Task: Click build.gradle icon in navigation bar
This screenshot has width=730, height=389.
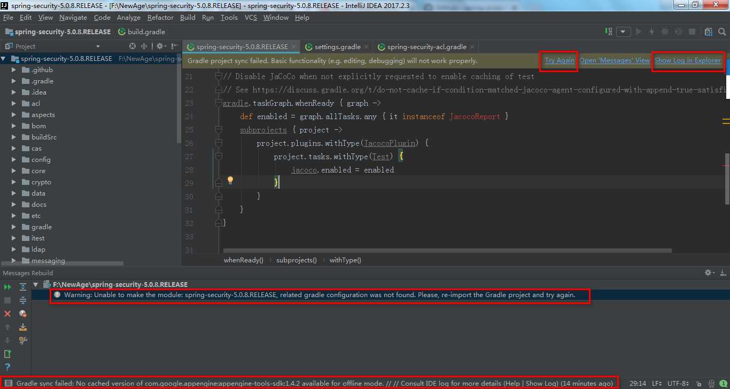Action: 121,32
